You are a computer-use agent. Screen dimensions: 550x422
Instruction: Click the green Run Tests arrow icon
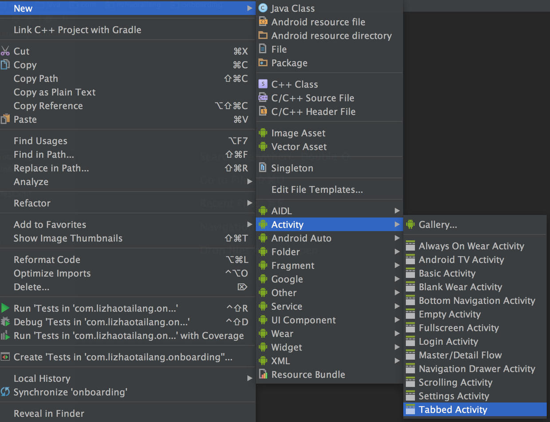[x=5, y=308]
